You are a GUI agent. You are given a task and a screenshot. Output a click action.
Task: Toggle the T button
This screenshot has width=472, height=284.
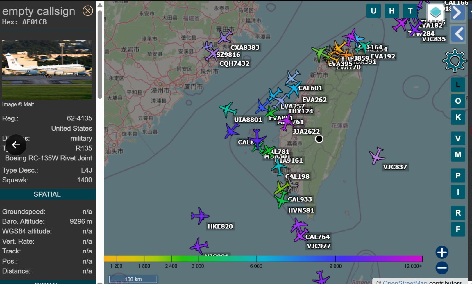pyautogui.click(x=410, y=11)
